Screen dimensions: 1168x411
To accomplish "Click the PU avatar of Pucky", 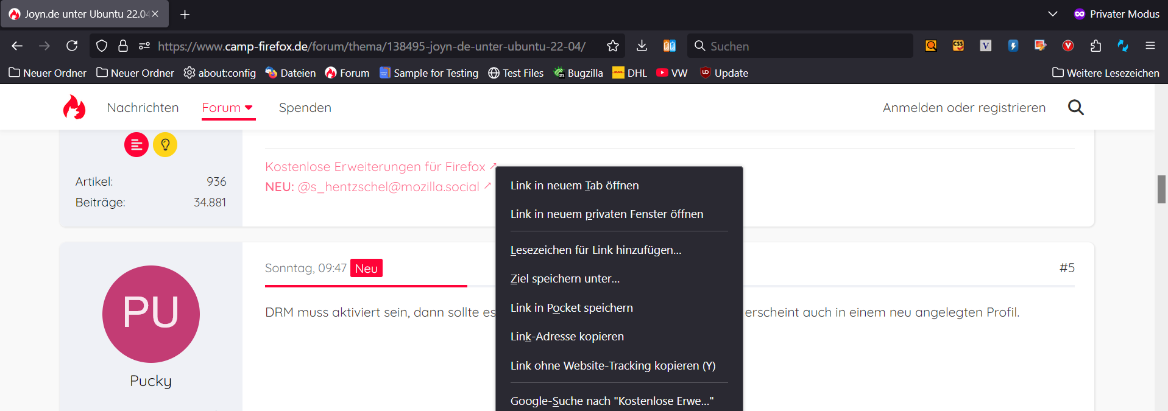I will tap(151, 314).
